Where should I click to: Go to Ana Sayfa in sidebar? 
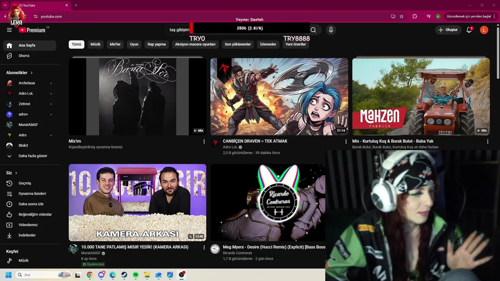(30, 45)
